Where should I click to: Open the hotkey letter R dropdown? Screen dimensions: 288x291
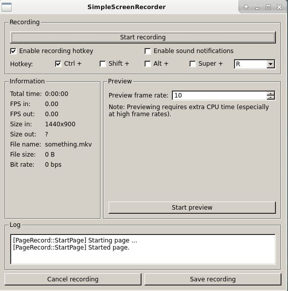click(255, 64)
